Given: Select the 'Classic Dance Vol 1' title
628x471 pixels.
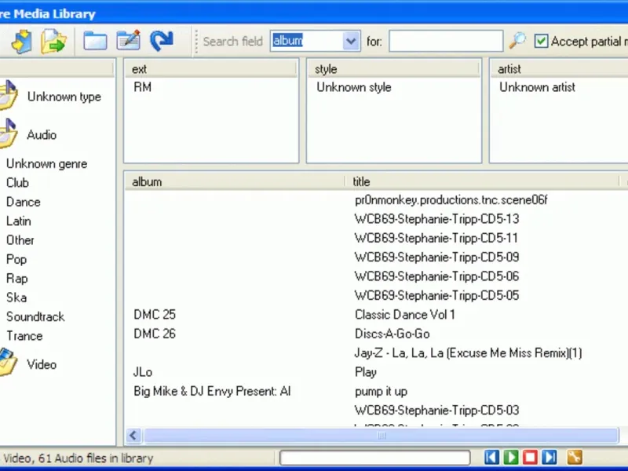Looking at the screenshot, I should point(405,315).
